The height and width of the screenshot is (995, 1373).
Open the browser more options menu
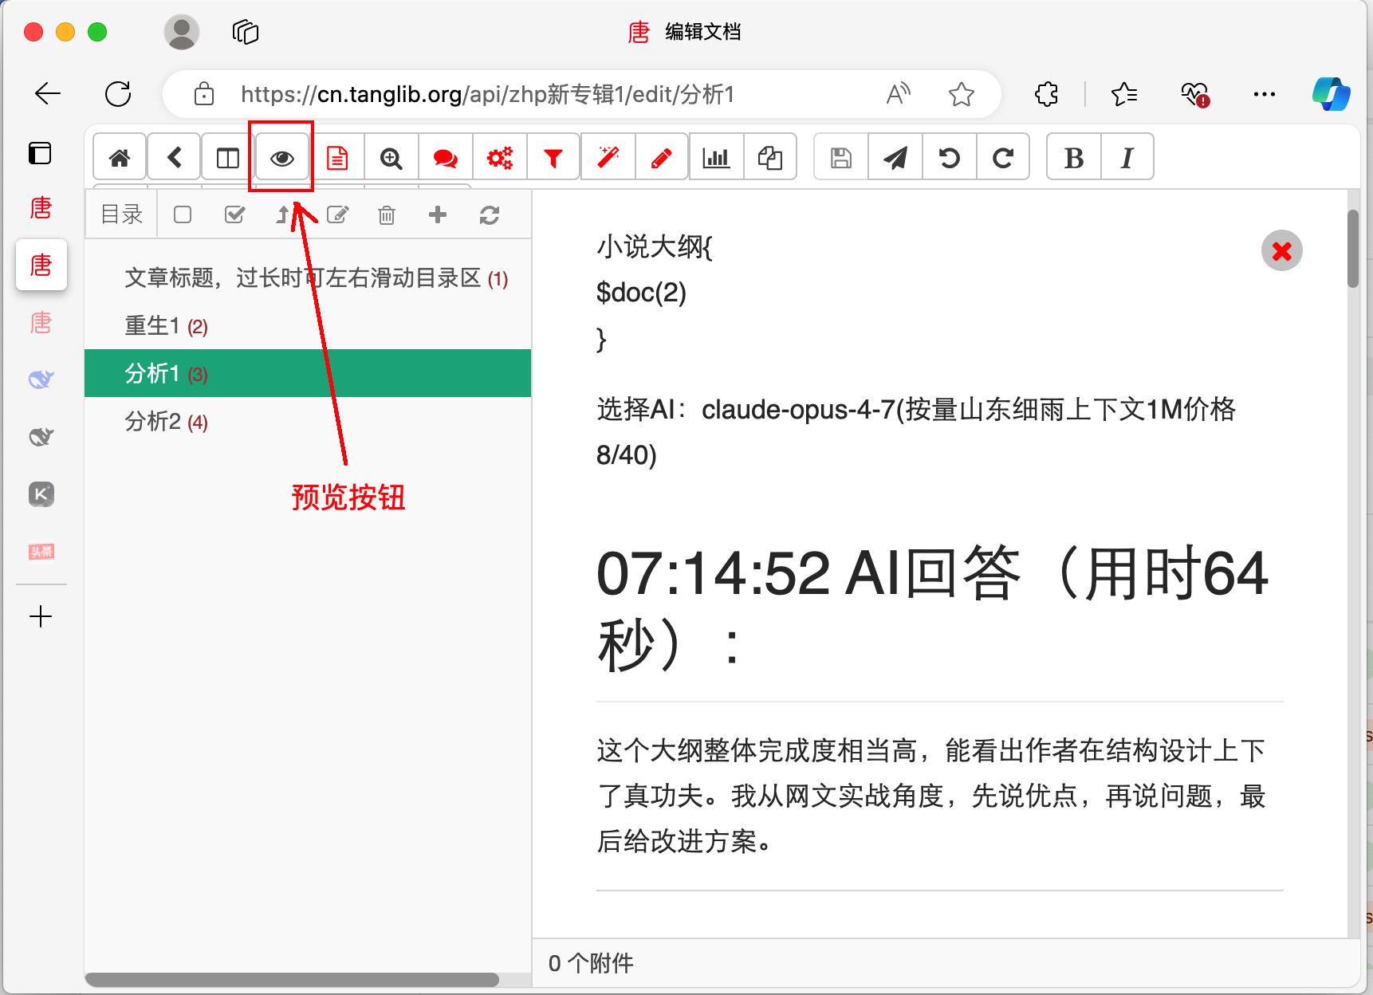click(1265, 94)
